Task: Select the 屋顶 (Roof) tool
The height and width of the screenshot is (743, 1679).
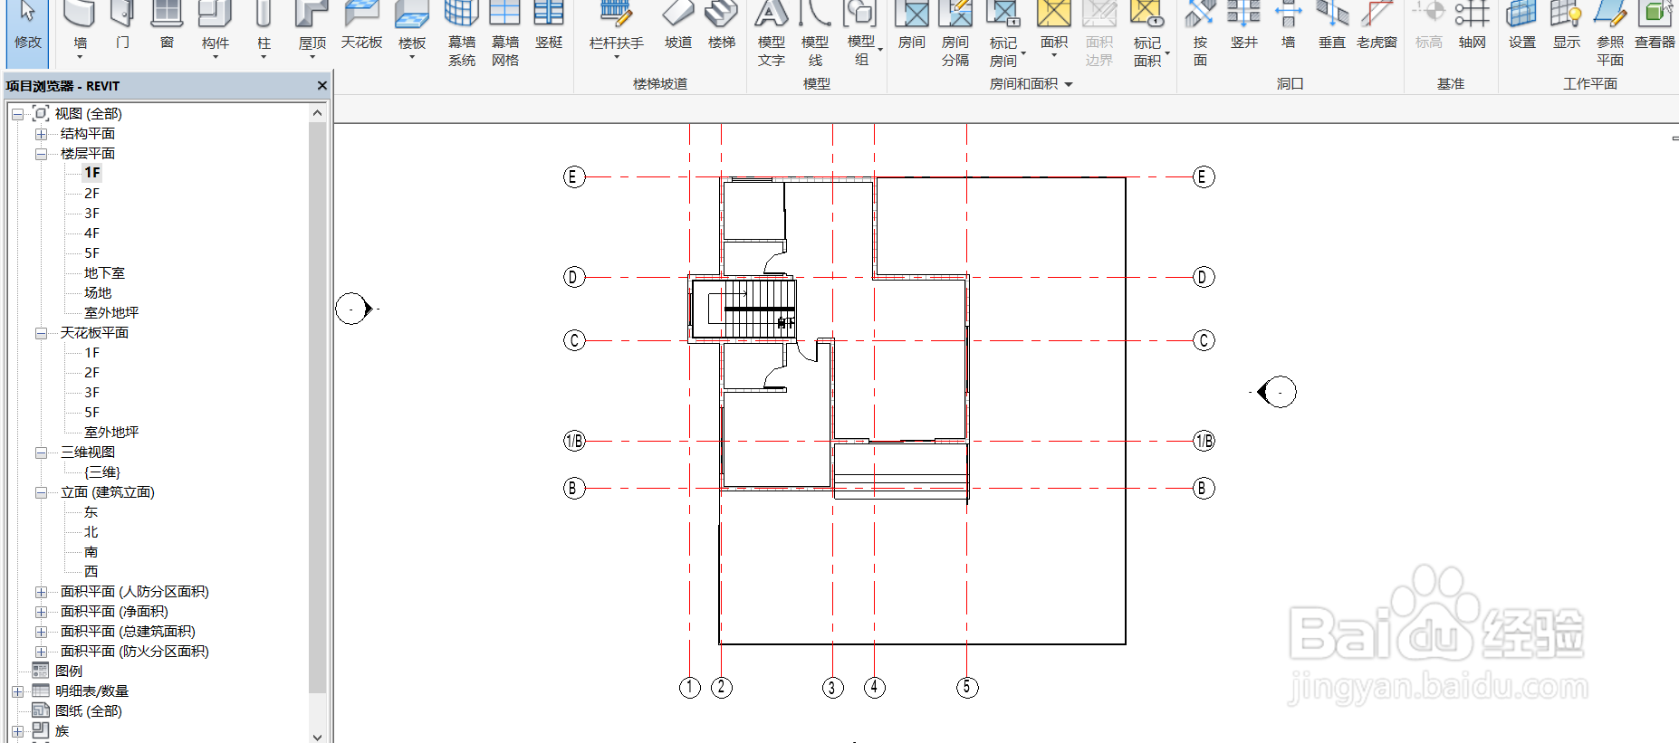Action: 312,30
